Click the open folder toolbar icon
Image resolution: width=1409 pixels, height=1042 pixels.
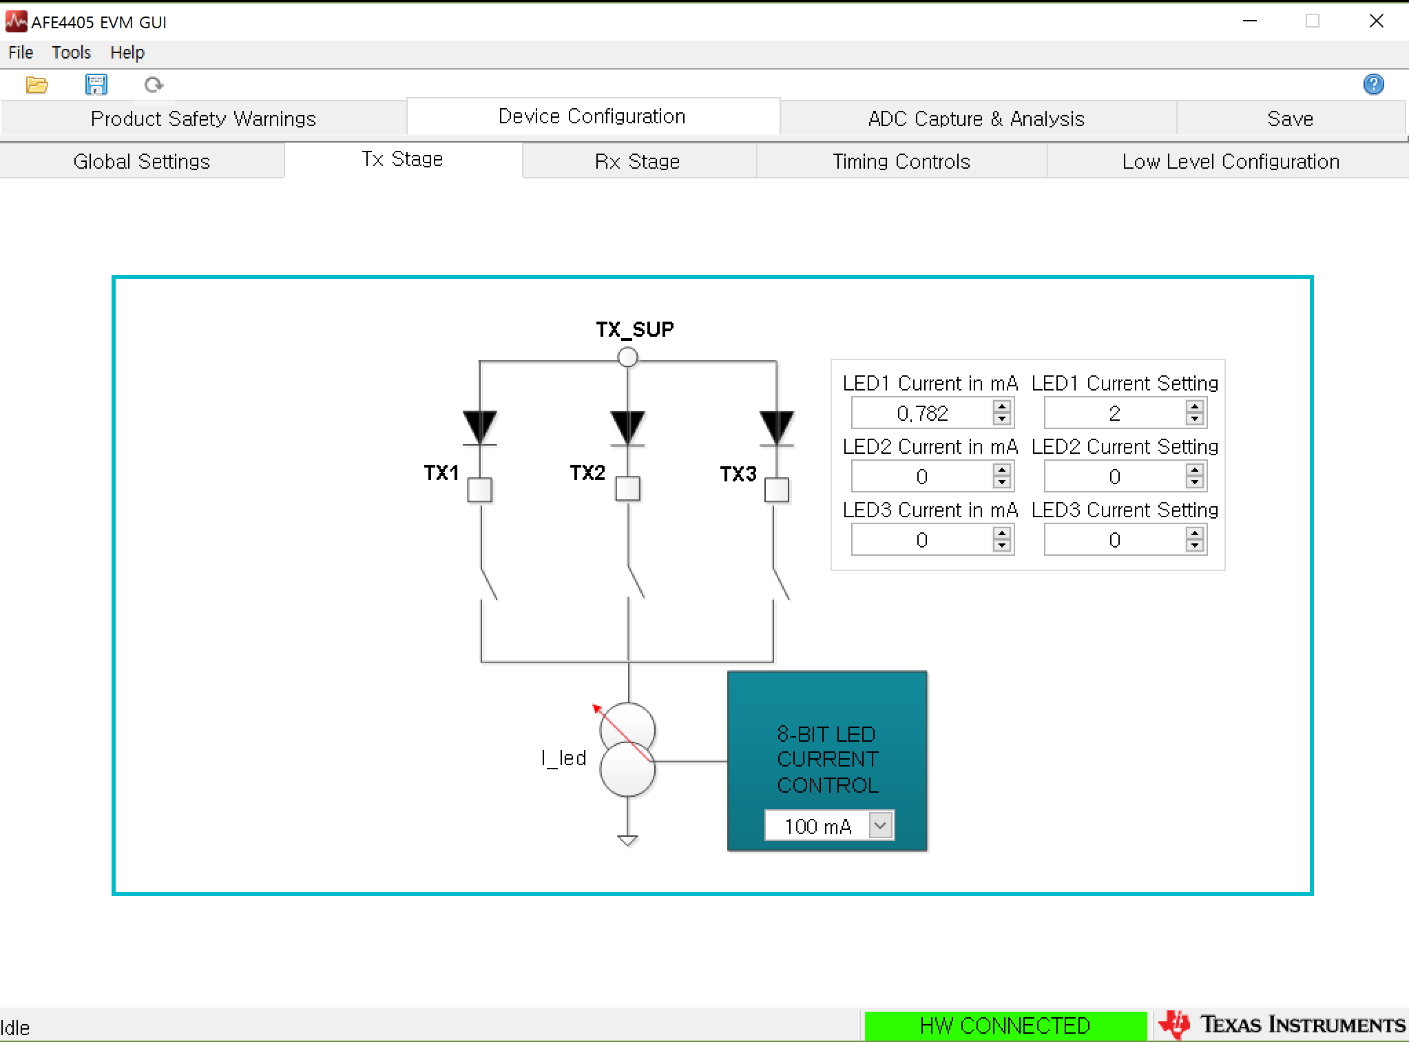coord(36,85)
